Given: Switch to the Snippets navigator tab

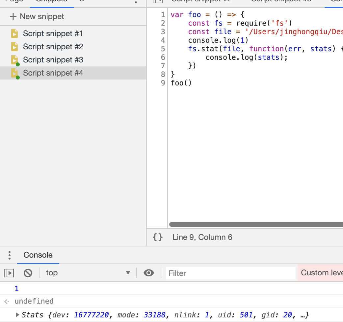Looking at the screenshot, I should pos(52,2).
